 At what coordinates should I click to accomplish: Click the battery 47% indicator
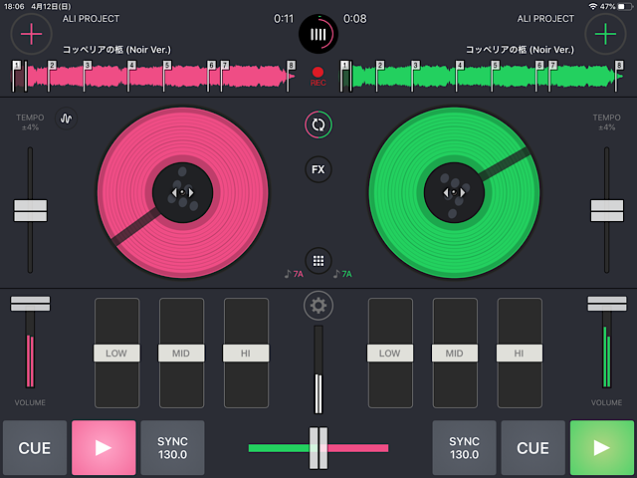tap(617, 7)
